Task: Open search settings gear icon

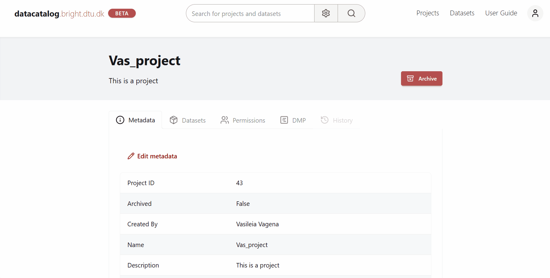Action: (x=326, y=13)
